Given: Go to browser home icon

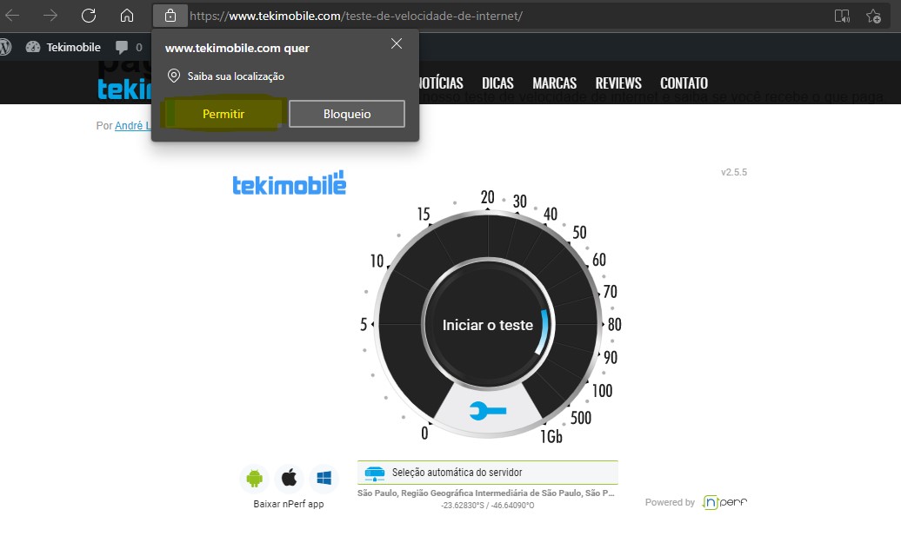Looking at the screenshot, I should [126, 16].
